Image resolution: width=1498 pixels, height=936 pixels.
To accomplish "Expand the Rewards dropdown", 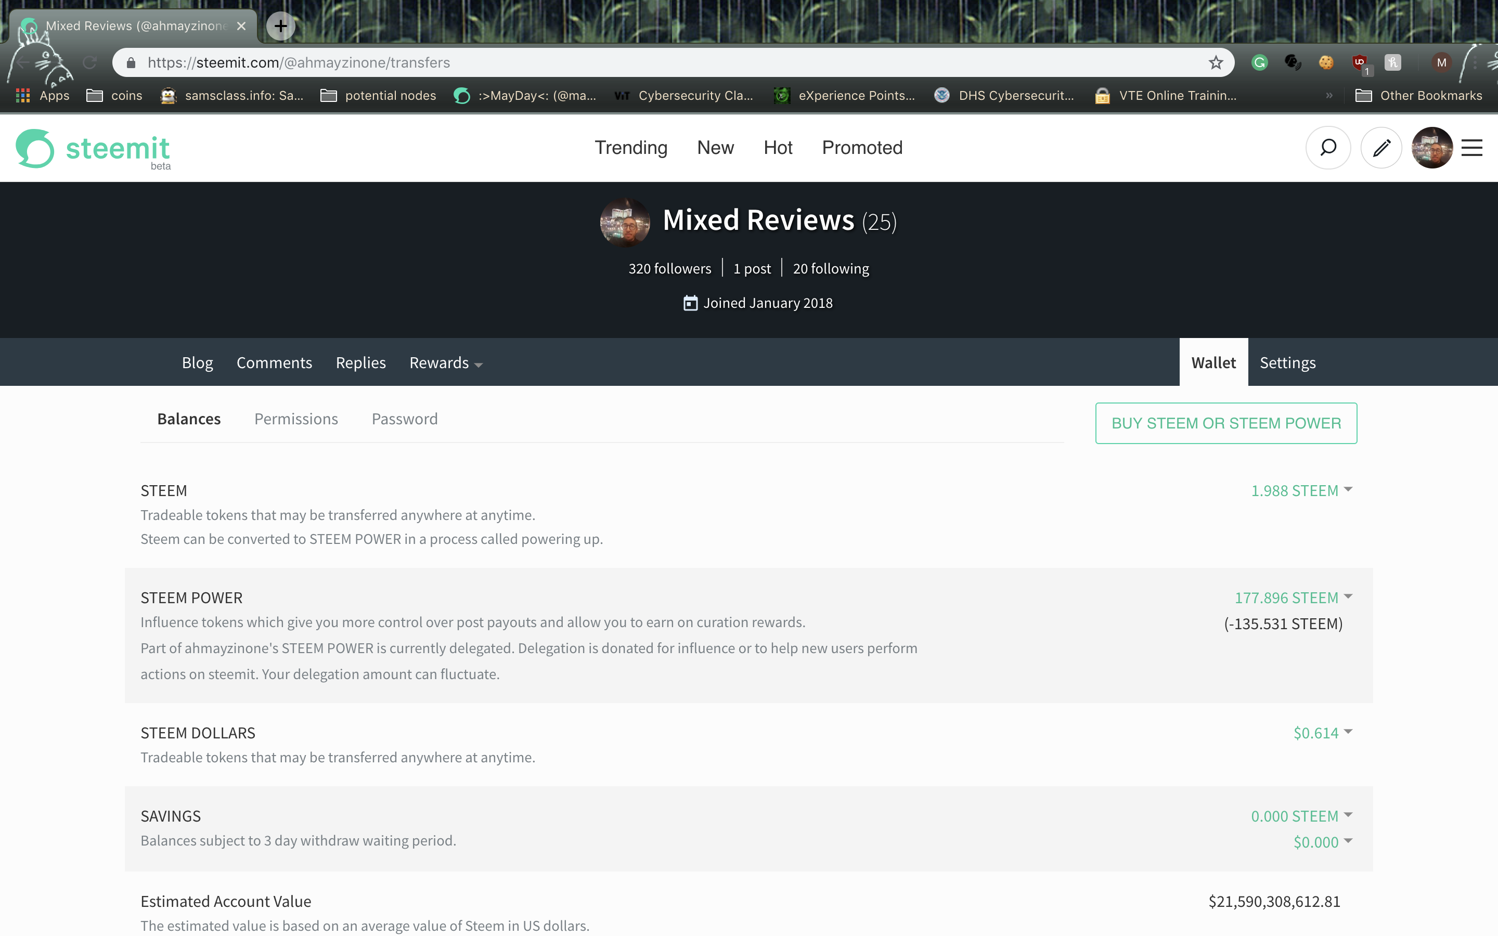I will 446,363.
